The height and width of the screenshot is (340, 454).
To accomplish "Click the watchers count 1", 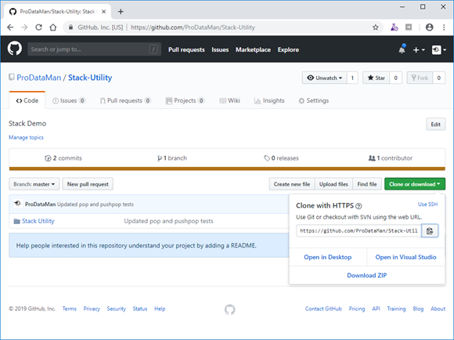I will 352,78.
